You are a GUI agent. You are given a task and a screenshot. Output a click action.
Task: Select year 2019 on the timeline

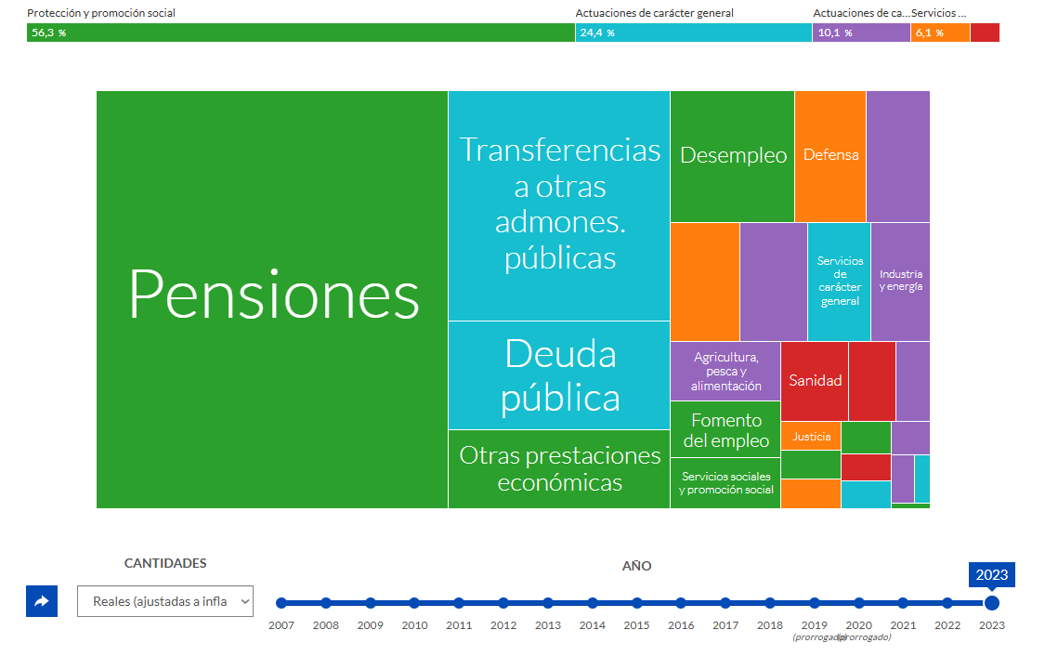pos(815,603)
